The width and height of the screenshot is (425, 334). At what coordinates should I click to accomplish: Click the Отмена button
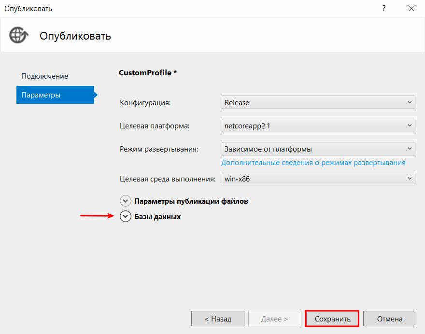(x=389, y=319)
